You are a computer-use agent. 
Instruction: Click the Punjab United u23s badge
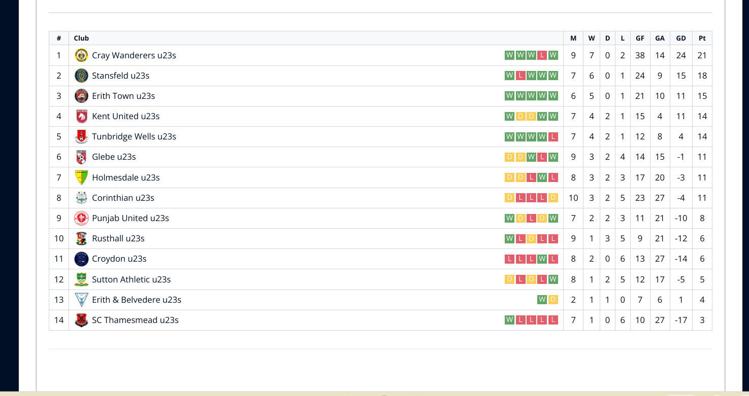pyautogui.click(x=81, y=218)
